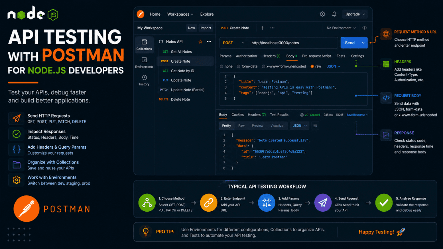Click the Organize with Collections folder icon

pos(16,165)
